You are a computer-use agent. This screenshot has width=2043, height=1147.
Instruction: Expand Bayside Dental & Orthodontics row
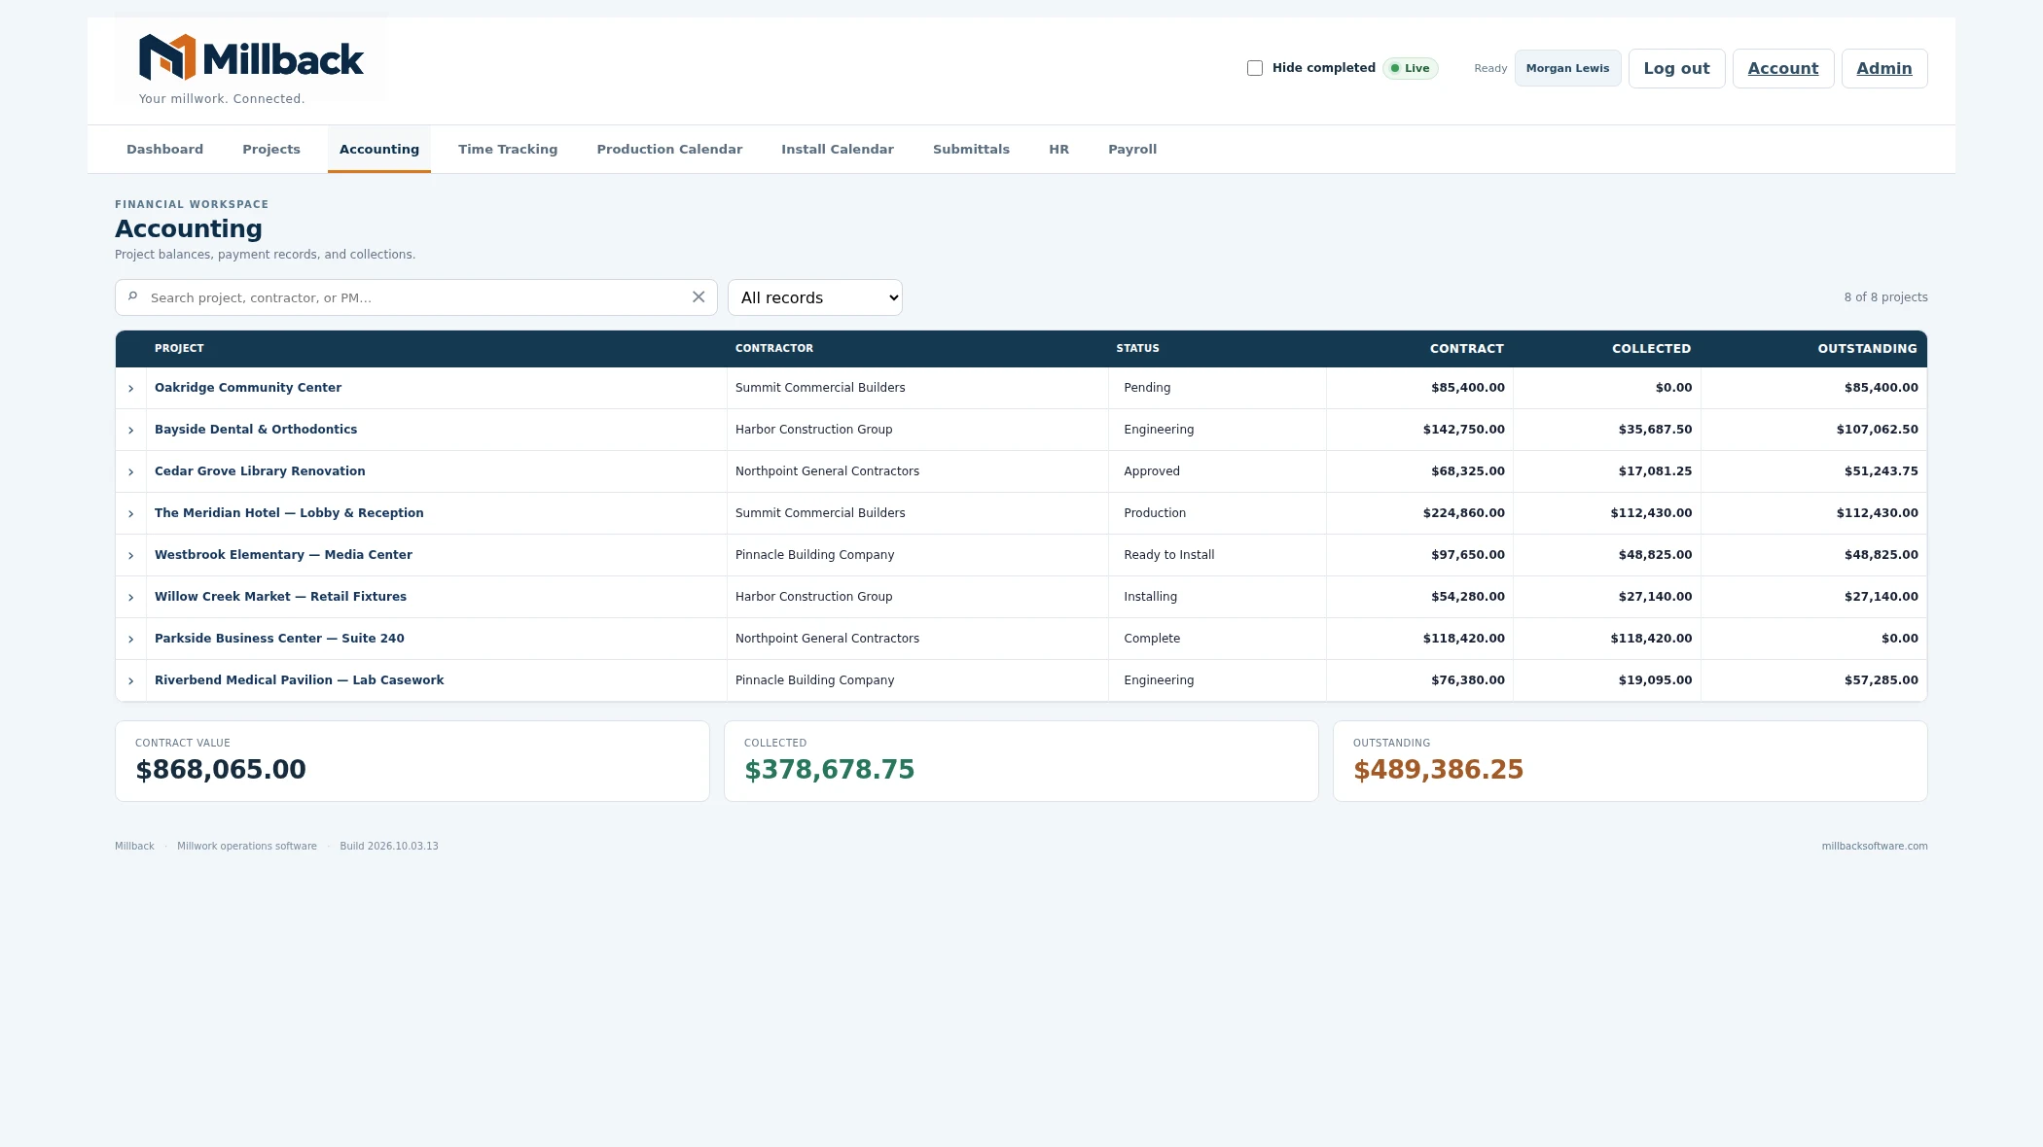131,430
